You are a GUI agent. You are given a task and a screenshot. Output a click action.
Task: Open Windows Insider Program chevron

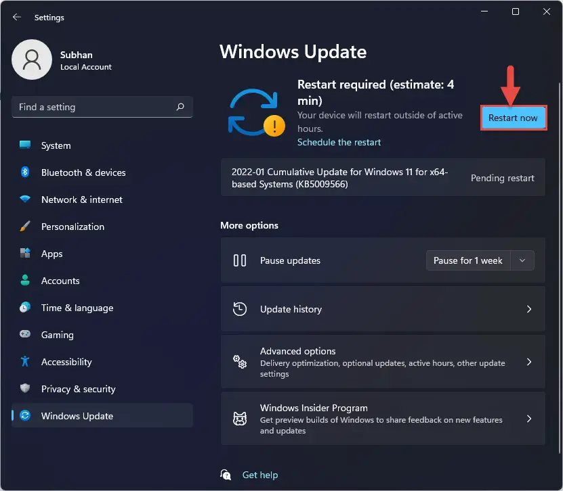(529, 419)
